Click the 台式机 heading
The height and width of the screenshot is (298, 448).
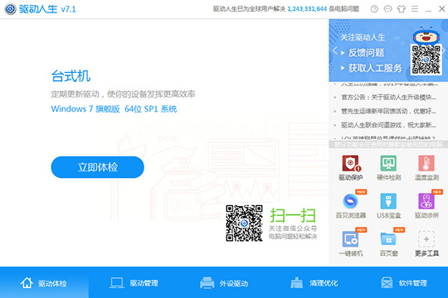point(71,76)
